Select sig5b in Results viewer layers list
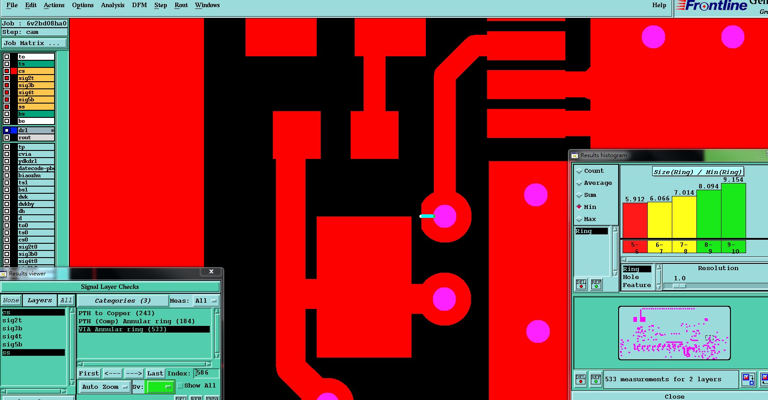The image size is (768, 400). coord(34,345)
